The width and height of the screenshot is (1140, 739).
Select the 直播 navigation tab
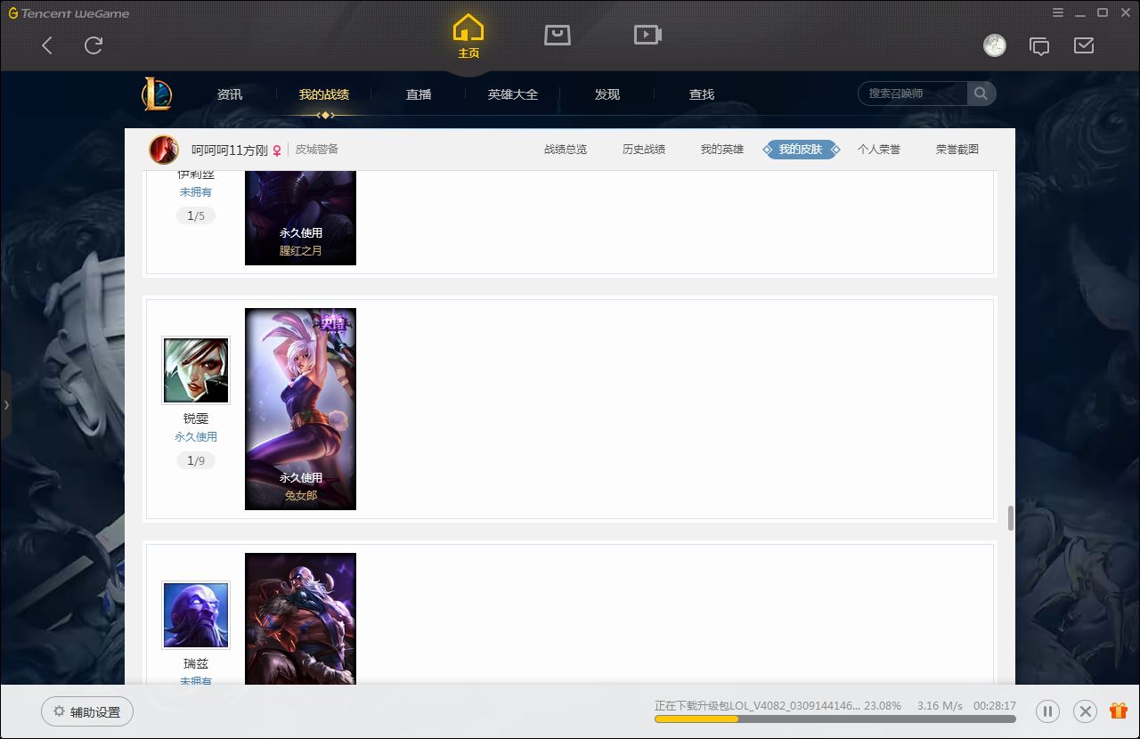[419, 94]
